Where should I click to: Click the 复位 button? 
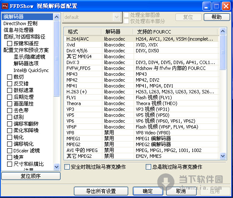(x=188, y=17)
